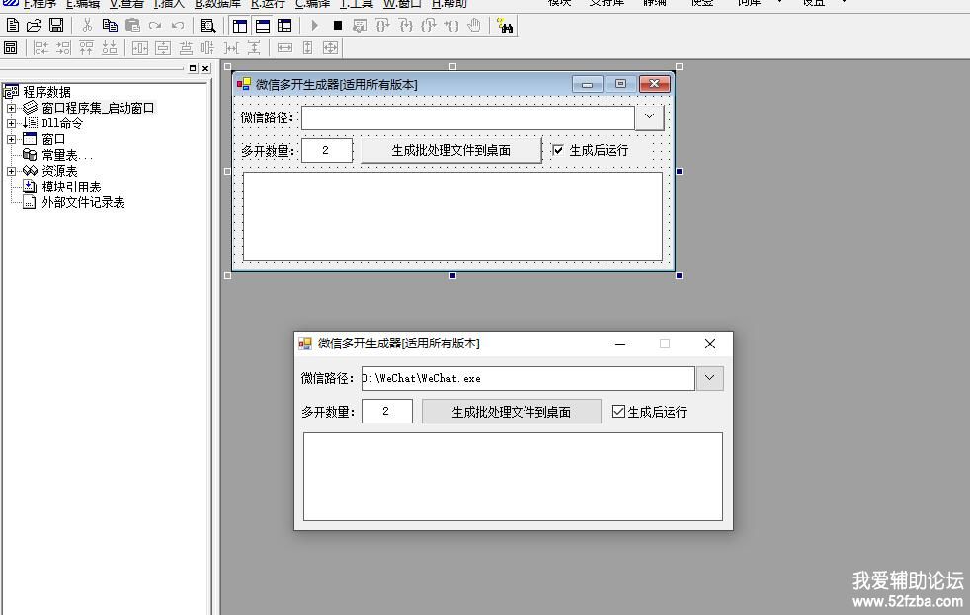
Task: Click the 微信路径 path field in running window
Action: click(x=528, y=378)
